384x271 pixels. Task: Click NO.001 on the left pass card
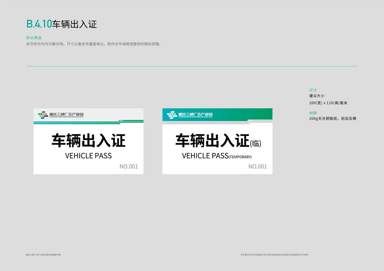click(x=128, y=167)
